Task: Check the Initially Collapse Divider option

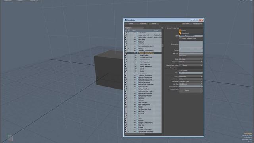Action: [x=180, y=38]
